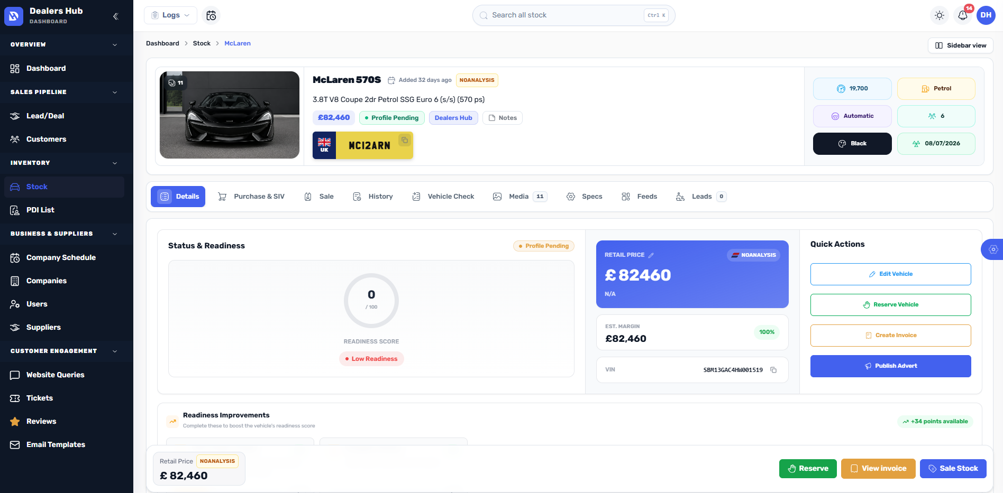Screen dimensions: 1003x493
Task: Switch to the Sale tab
Action: tap(319, 197)
